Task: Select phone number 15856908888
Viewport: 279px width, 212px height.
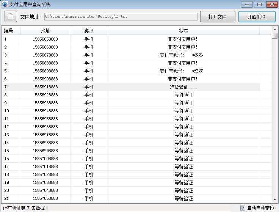Action: 45,79
